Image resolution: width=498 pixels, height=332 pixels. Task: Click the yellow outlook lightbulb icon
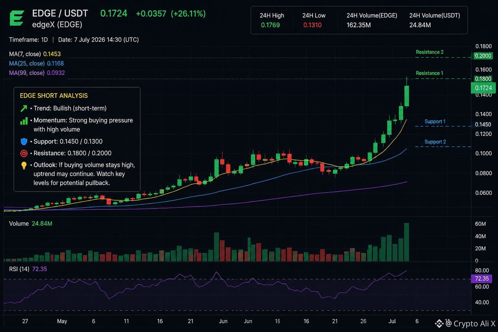coord(24,165)
